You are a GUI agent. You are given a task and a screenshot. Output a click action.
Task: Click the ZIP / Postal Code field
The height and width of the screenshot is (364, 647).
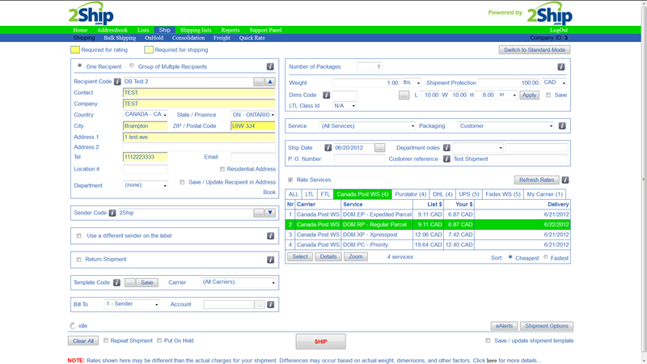coord(253,126)
